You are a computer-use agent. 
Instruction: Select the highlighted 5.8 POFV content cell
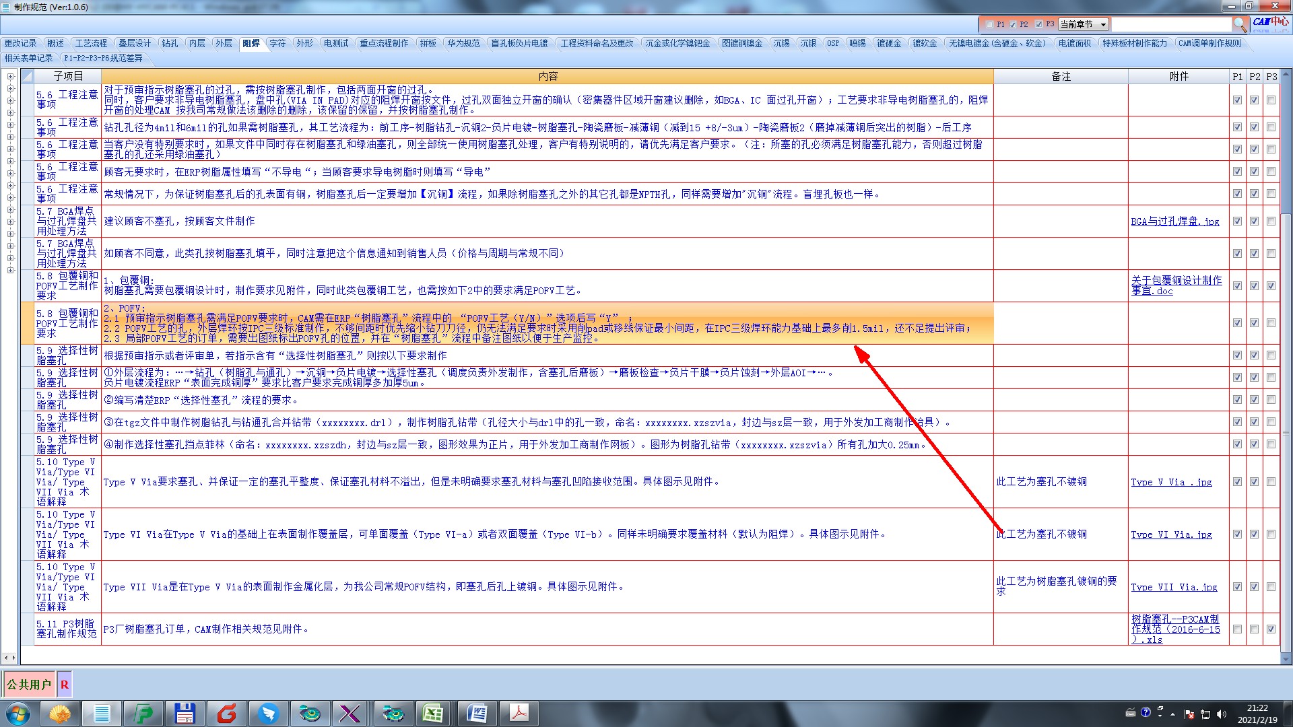pos(548,323)
